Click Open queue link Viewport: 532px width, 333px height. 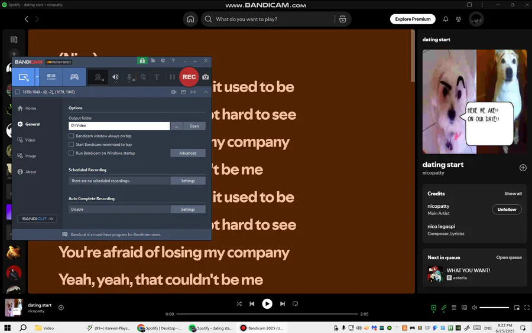509,257
